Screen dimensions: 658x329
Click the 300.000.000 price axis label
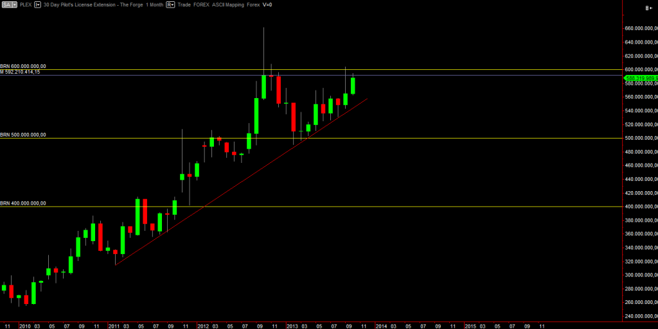tap(641, 275)
